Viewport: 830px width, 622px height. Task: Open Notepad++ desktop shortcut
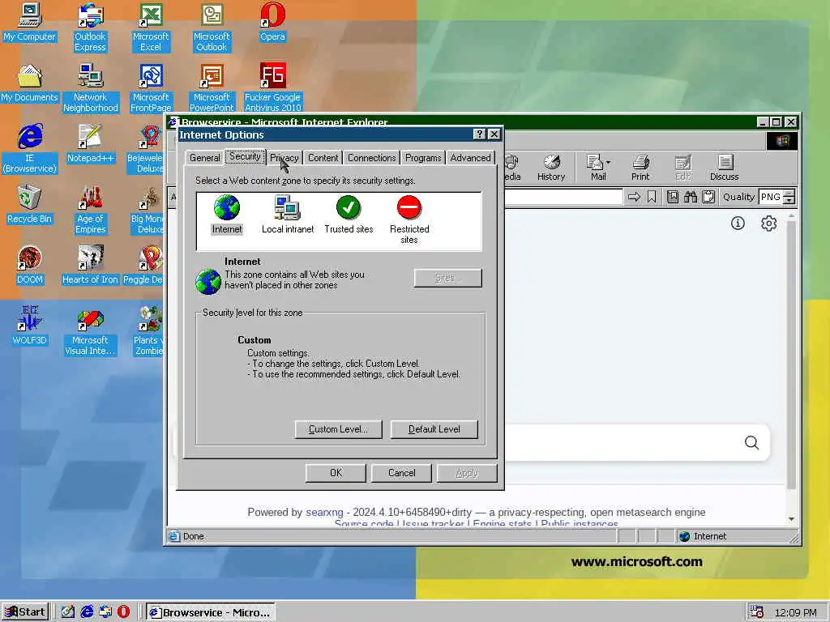tap(90, 144)
